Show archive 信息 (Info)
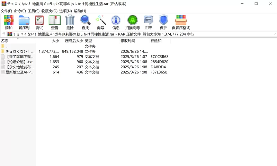 tap(116, 20)
